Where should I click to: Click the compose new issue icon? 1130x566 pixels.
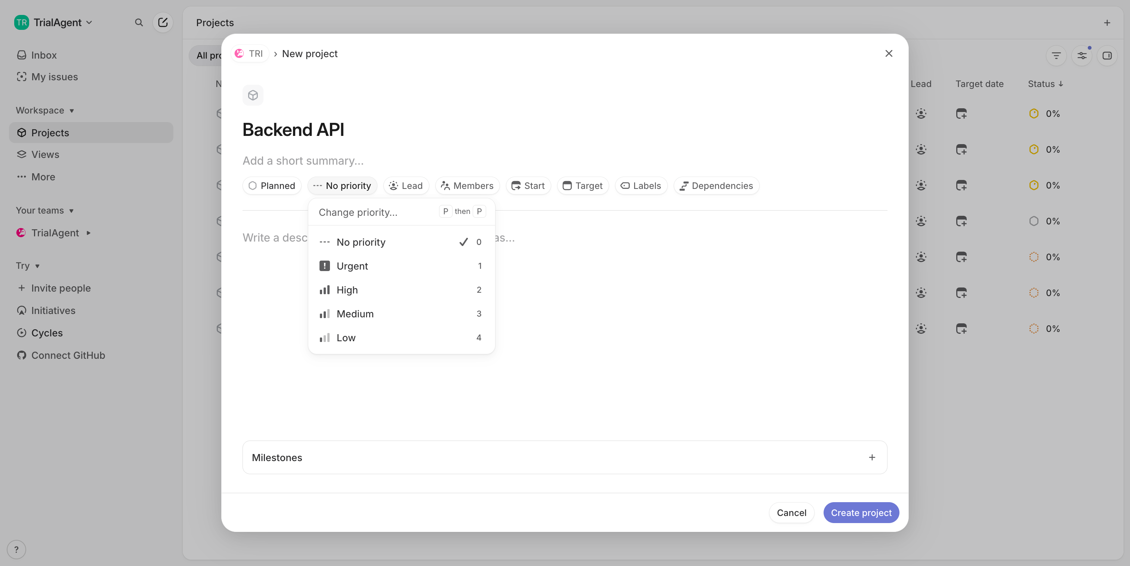163,22
